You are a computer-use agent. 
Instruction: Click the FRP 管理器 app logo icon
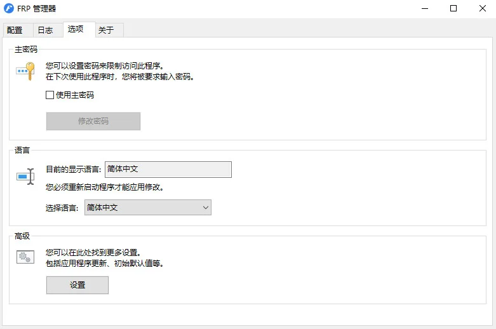coord(9,8)
